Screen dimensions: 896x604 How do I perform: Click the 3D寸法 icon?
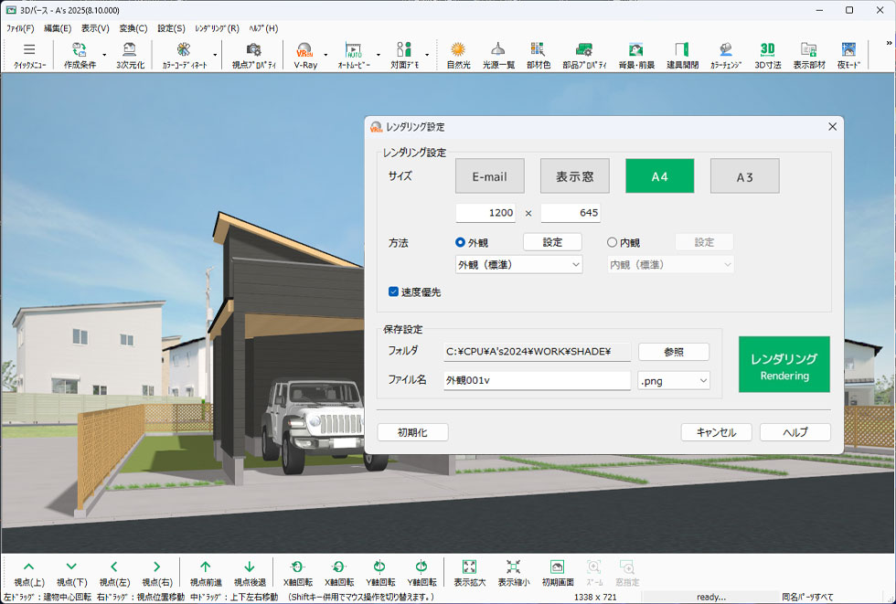pyautogui.click(x=767, y=55)
